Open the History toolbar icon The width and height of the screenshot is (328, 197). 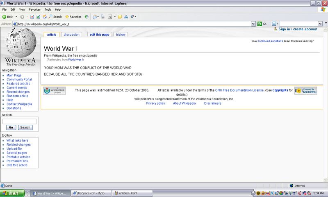tap(87, 17)
